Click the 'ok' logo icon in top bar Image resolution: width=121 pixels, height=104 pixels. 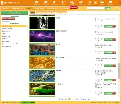81,2
